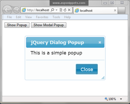Open the Tools menu

point(56,17)
